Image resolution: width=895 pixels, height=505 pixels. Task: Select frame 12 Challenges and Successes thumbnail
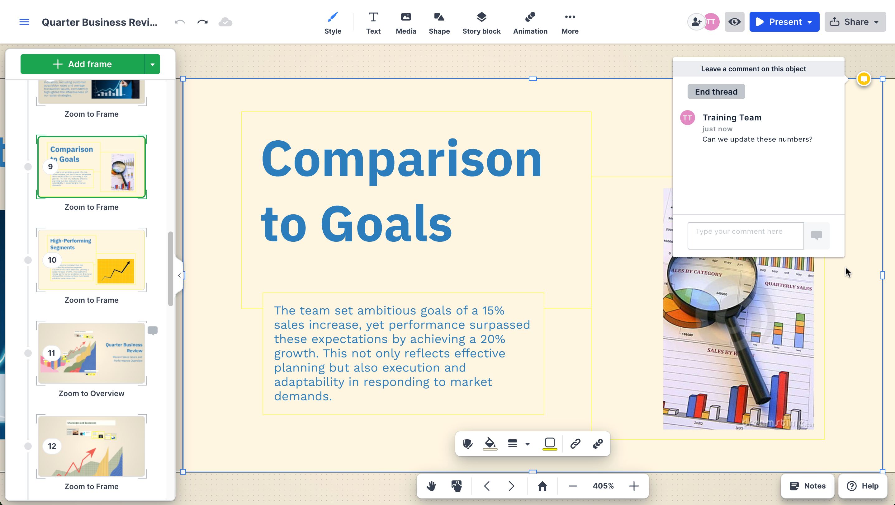coord(91,446)
